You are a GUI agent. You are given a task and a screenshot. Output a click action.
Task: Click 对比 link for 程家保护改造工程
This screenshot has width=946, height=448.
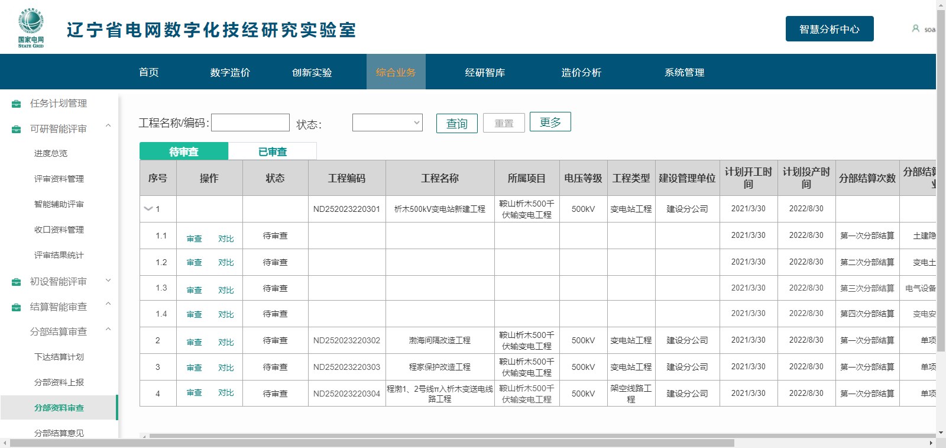pyautogui.click(x=226, y=368)
